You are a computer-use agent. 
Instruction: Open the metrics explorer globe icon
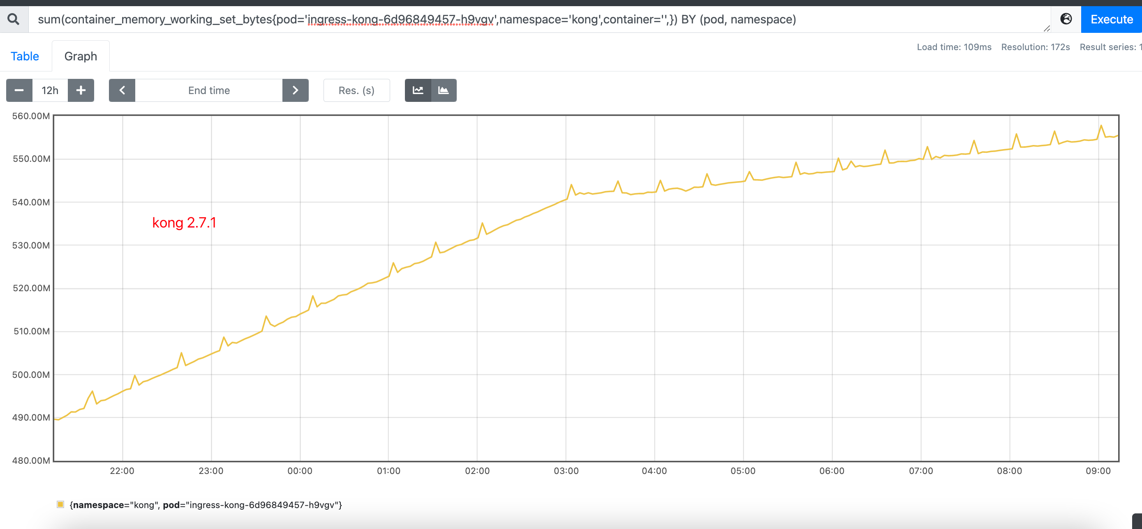pyautogui.click(x=1066, y=19)
